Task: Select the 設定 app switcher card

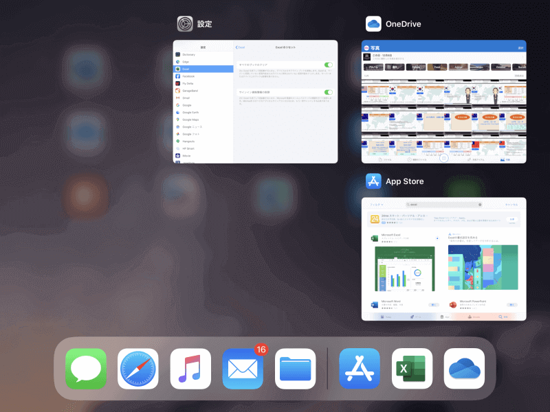Action: [255, 102]
